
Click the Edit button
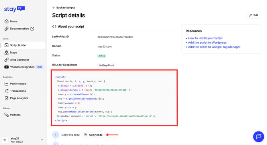[x=253, y=15]
